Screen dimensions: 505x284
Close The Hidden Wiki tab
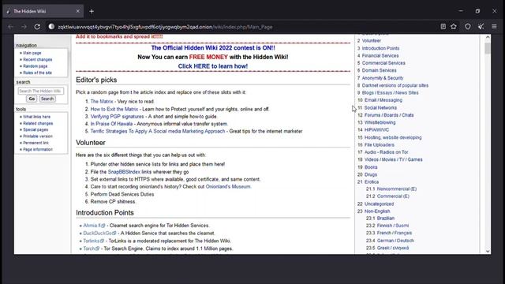tap(77, 11)
